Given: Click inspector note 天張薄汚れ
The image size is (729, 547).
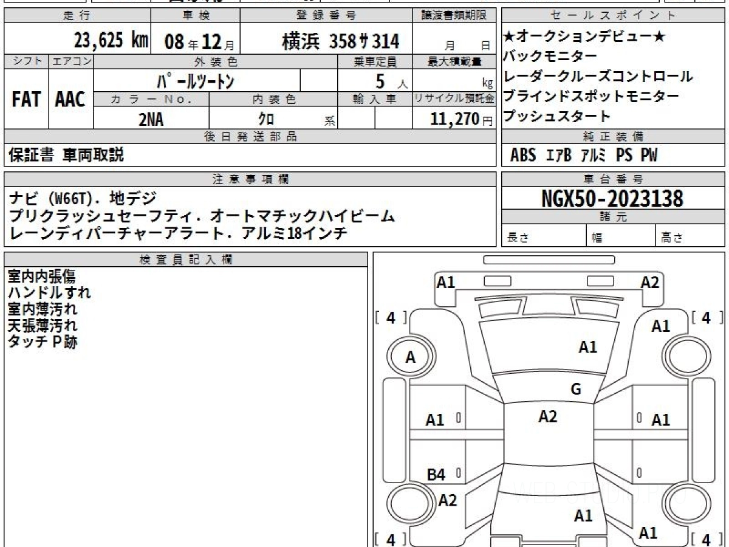Looking at the screenshot, I should (42, 326).
